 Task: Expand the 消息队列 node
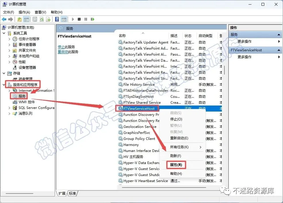9,114
